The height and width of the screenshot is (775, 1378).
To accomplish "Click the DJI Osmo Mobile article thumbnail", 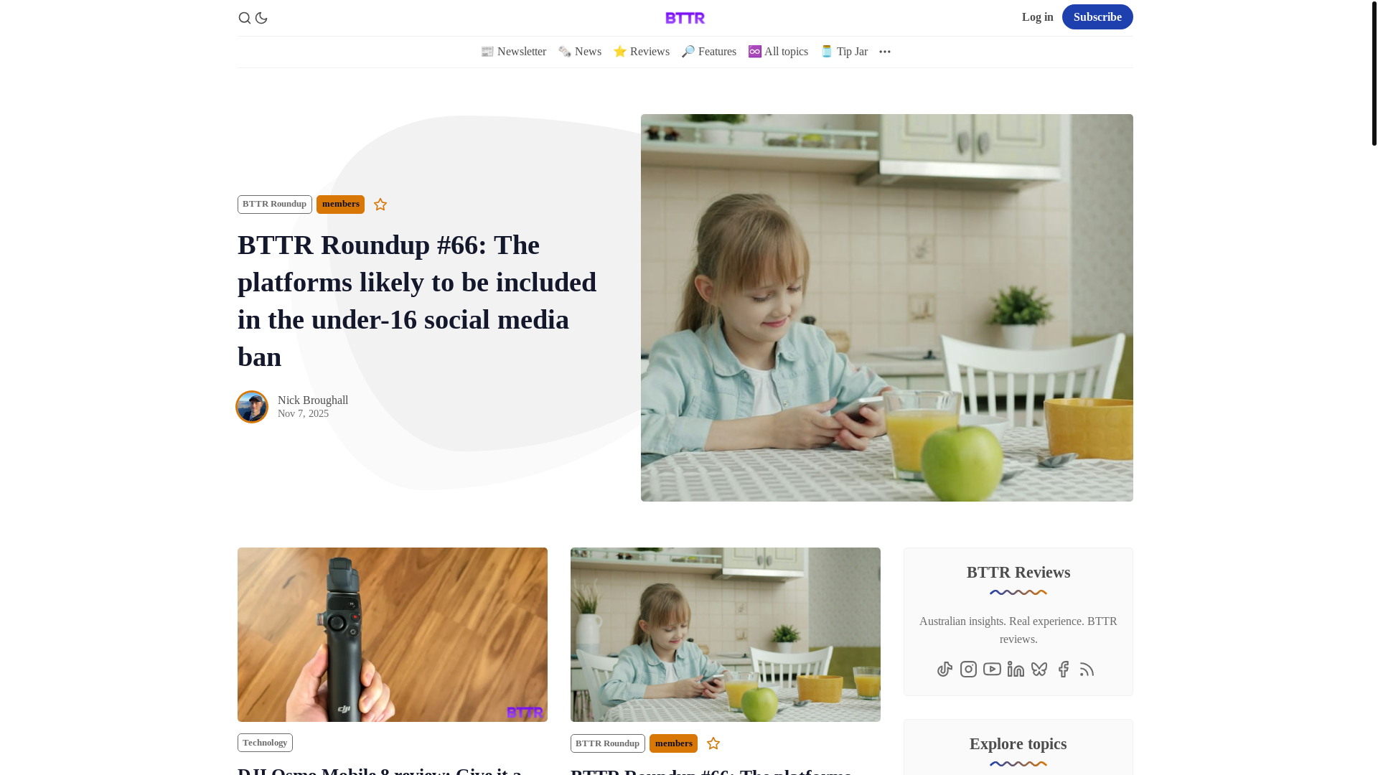I will tap(393, 634).
